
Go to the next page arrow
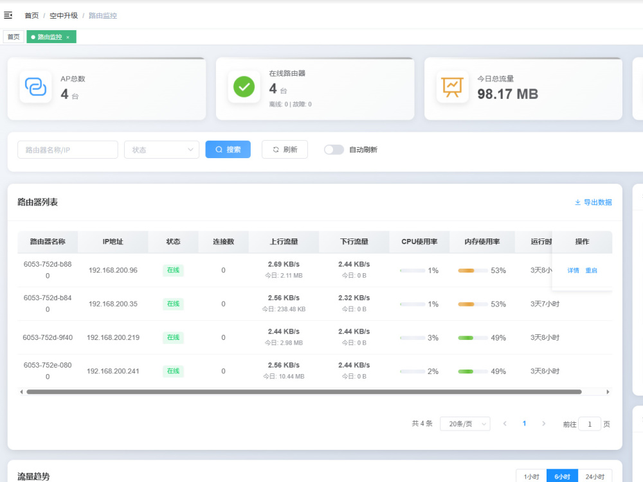(544, 424)
